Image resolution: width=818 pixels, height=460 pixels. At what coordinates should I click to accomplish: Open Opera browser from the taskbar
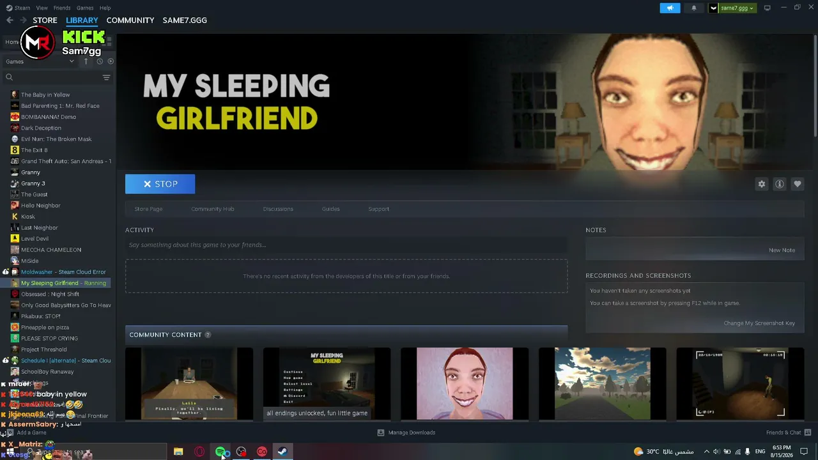tap(199, 452)
